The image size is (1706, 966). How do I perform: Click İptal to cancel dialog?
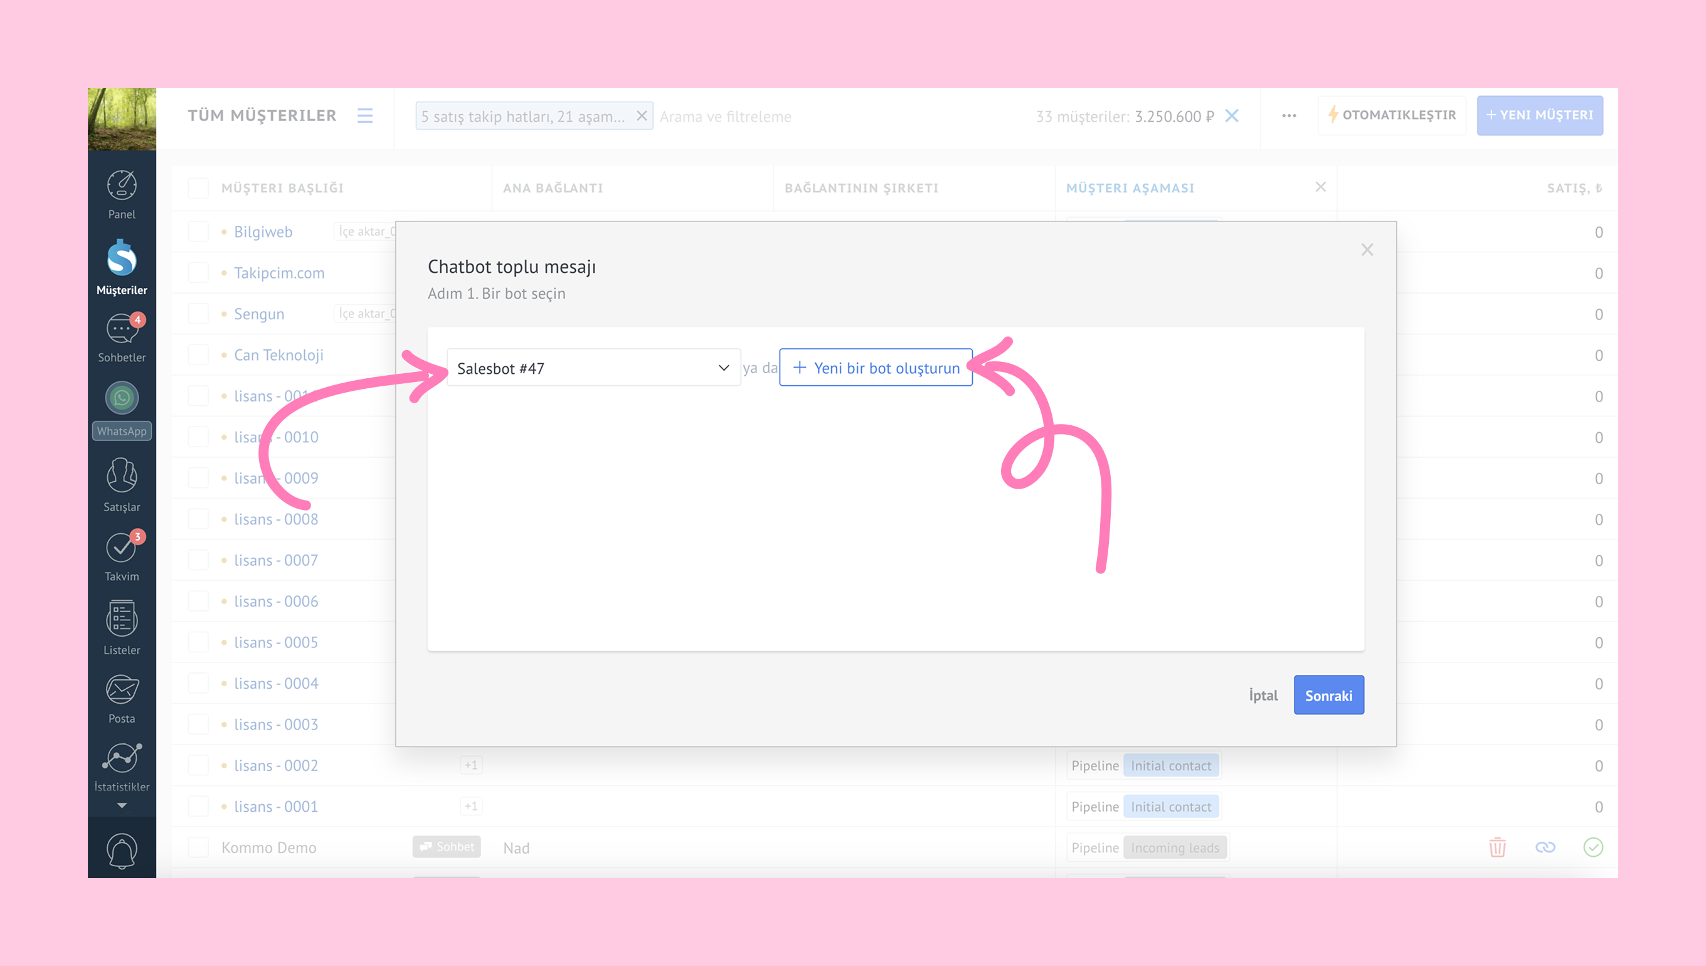[1263, 694]
